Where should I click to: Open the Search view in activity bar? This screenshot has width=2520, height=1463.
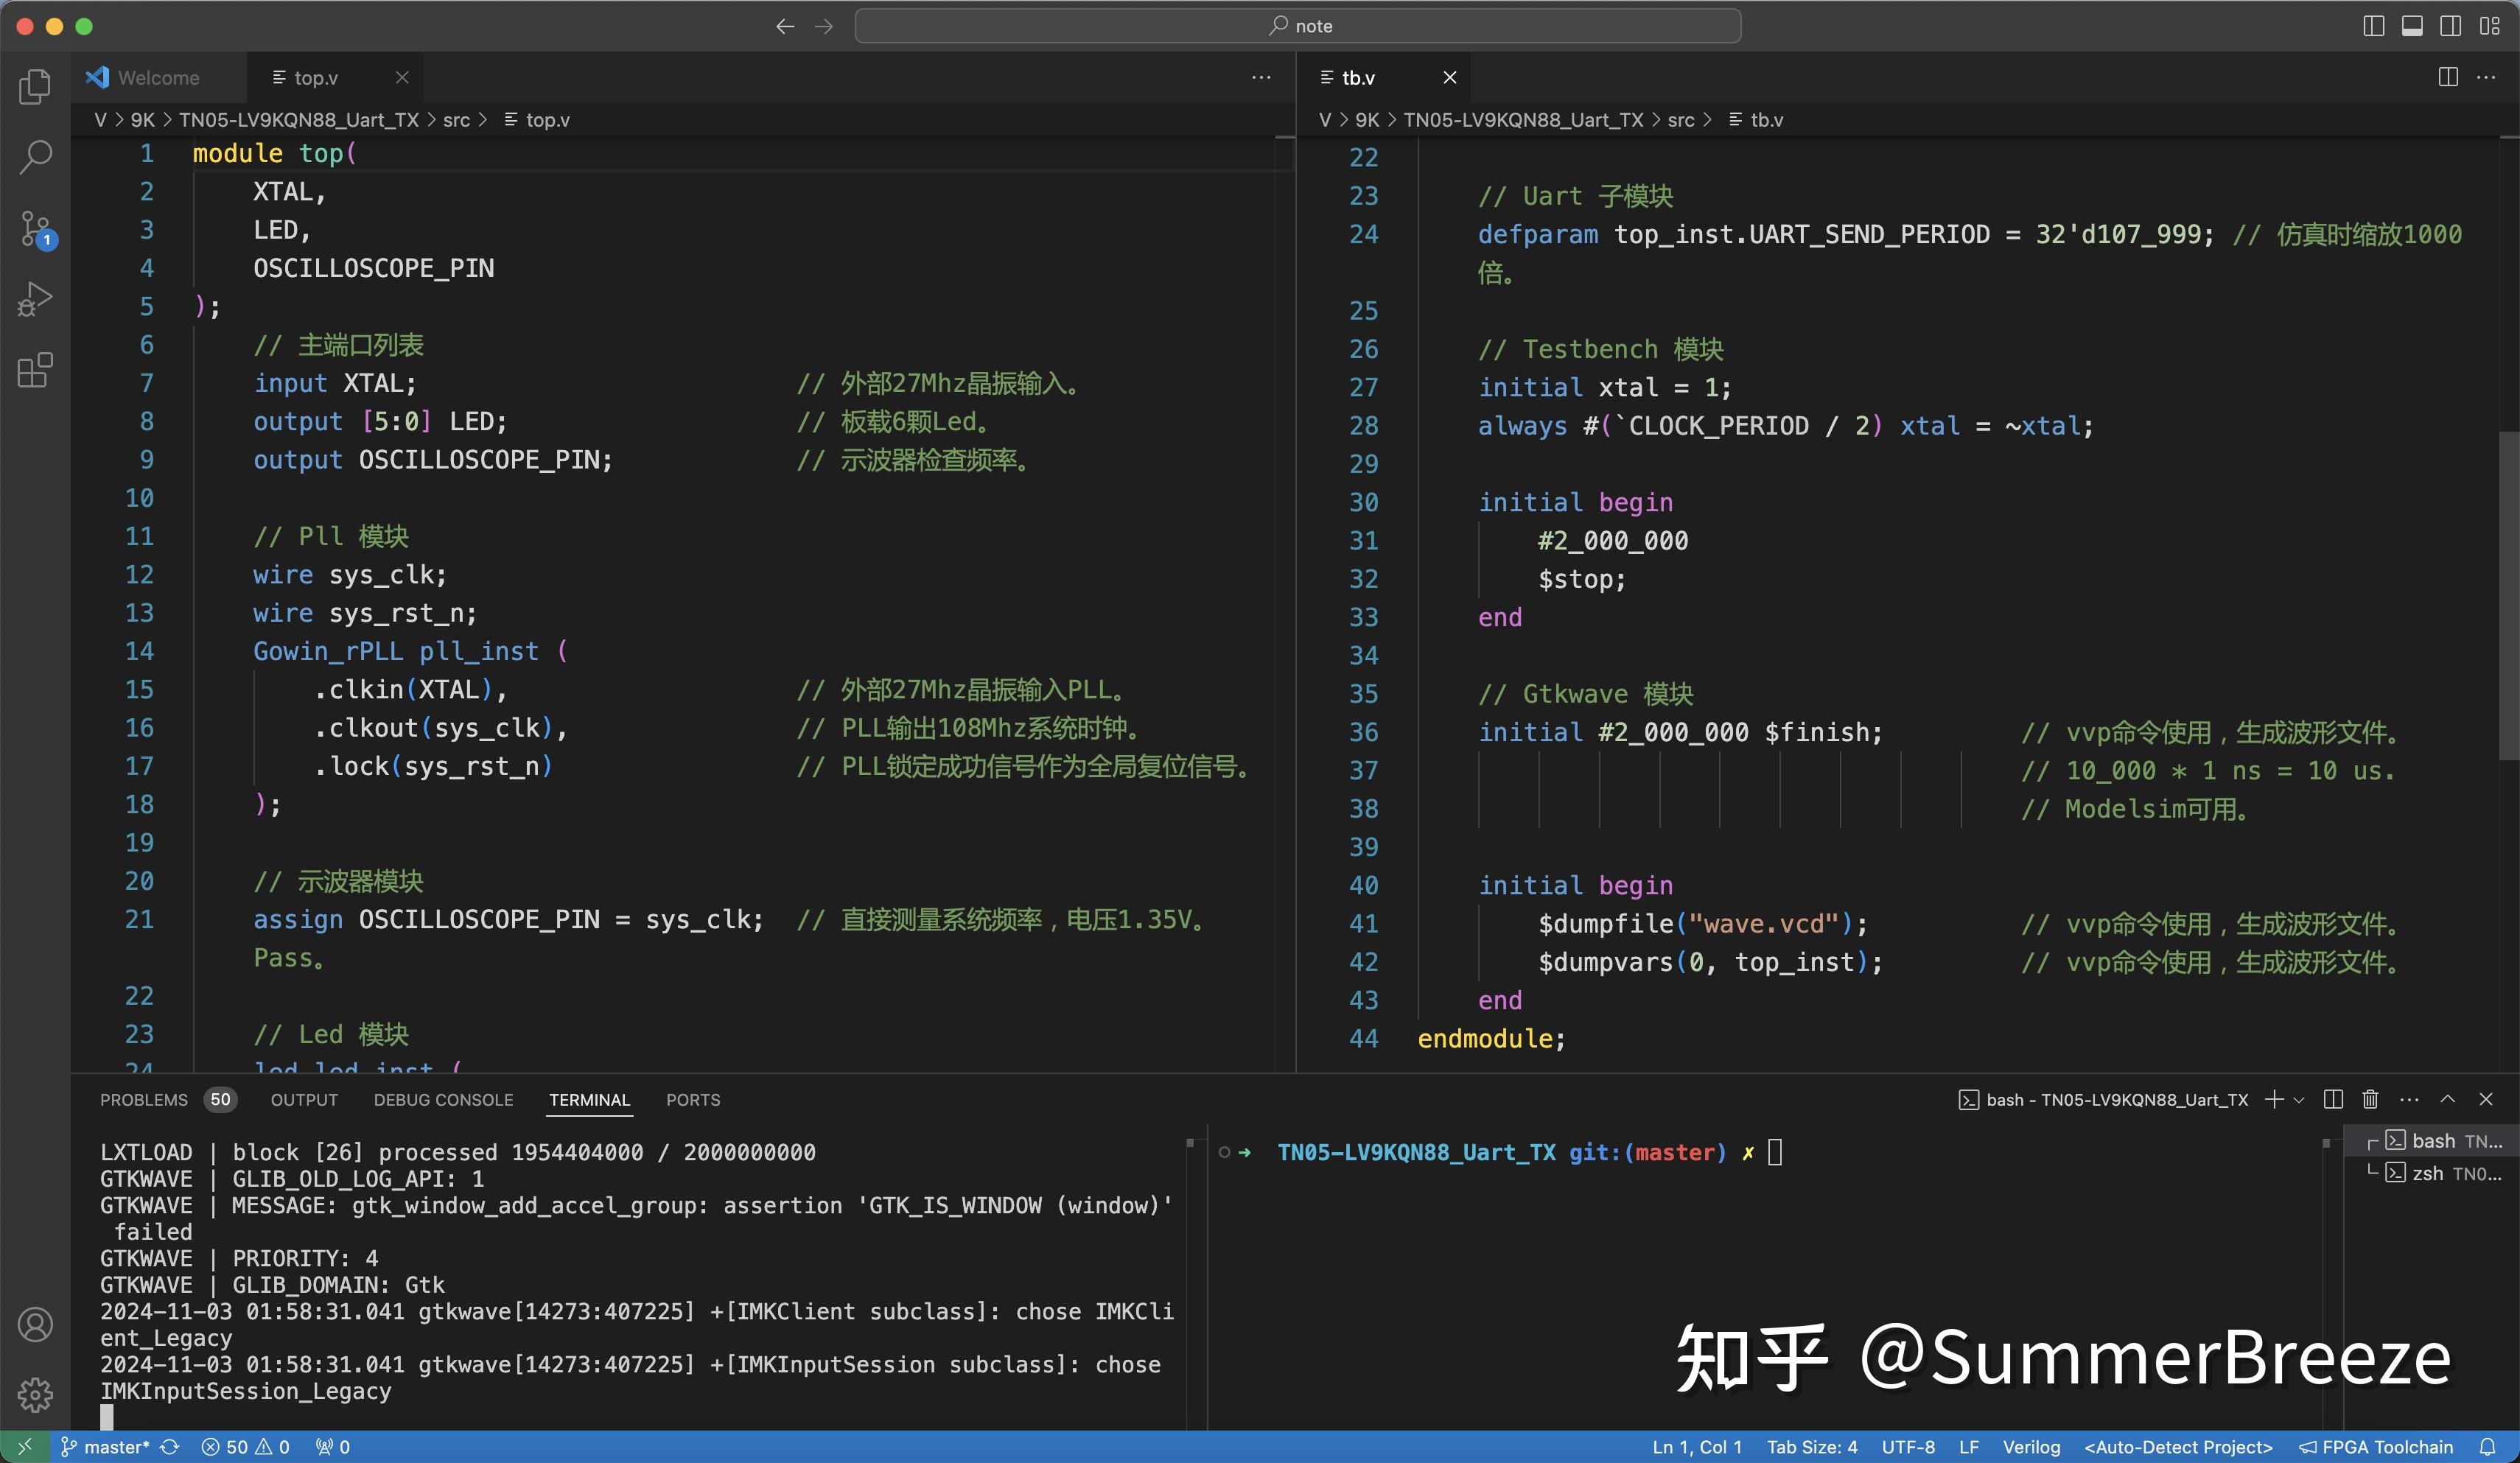[x=35, y=157]
